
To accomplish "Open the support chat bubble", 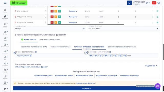I will pos(158,86).
